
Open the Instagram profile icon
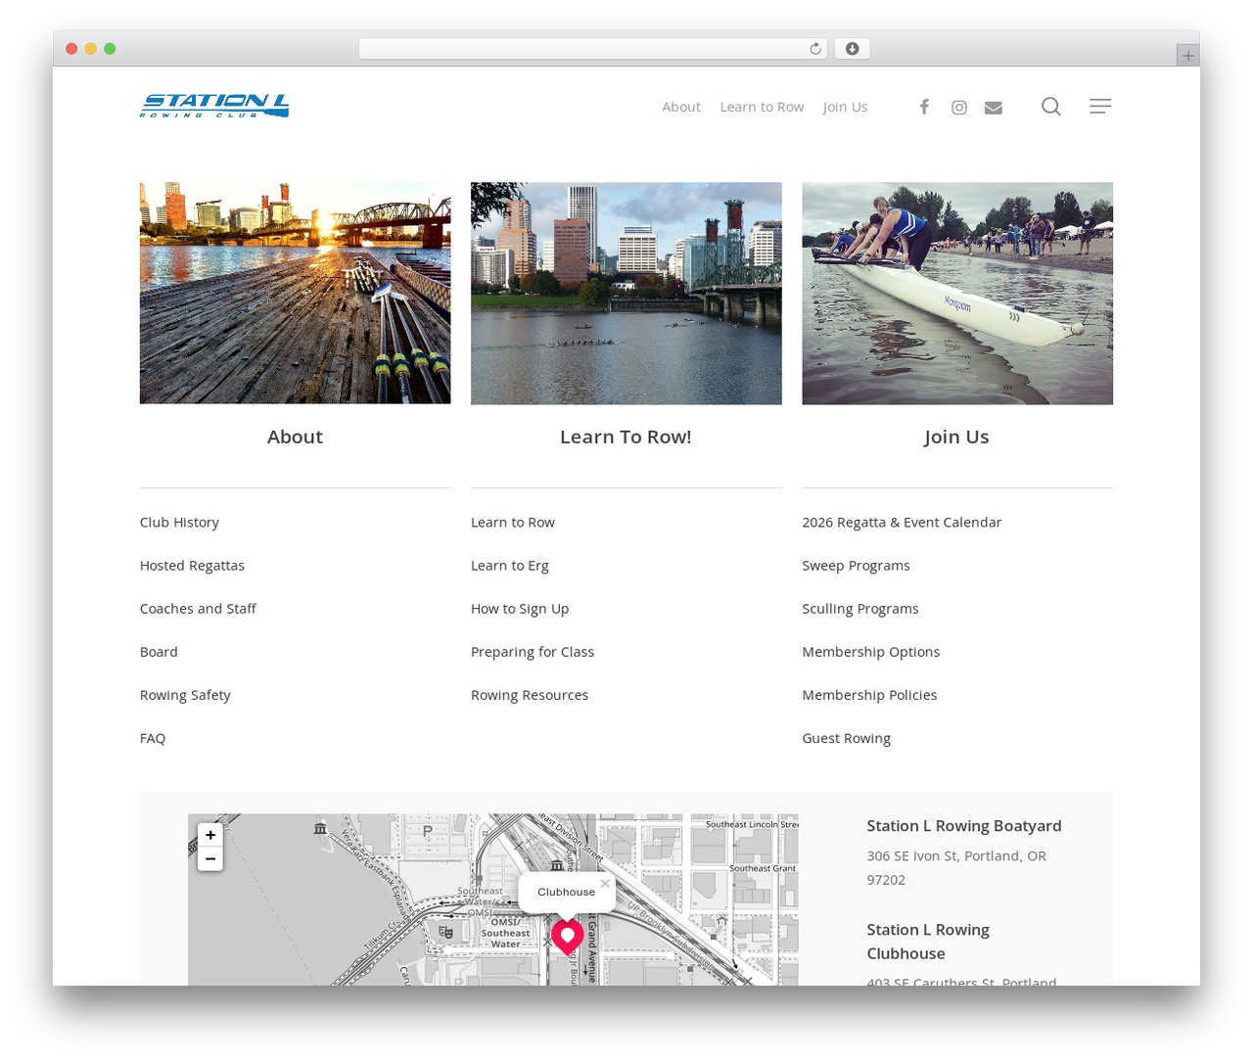click(x=959, y=107)
